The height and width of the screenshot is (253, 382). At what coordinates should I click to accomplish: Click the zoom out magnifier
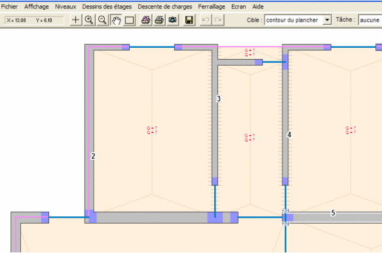coord(102,20)
